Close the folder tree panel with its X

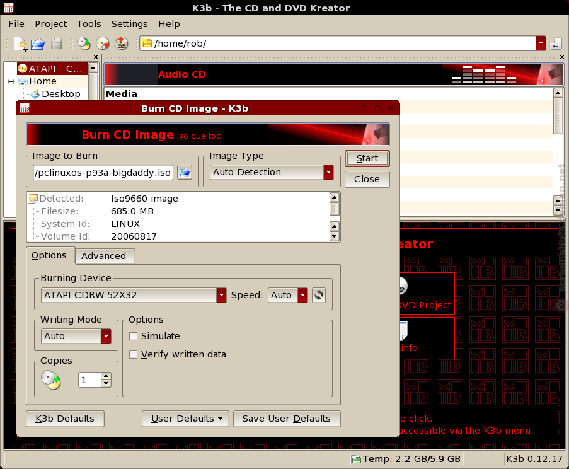point(96,57)
